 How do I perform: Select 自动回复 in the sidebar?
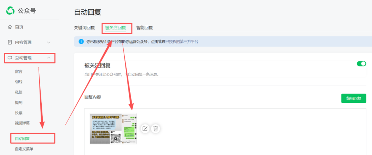pyautogui.click(x=22, y=139)
